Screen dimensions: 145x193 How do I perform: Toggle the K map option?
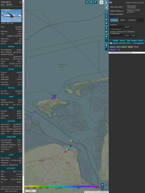[x=106, y=23]
